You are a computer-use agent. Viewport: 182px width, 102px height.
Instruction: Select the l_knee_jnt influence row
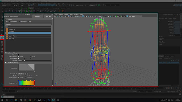28,33
